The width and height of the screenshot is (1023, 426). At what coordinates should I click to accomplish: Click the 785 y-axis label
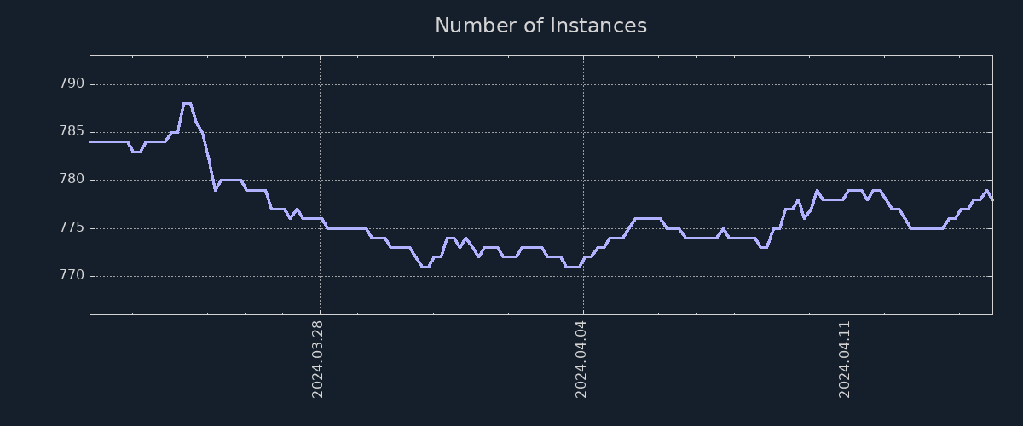[x=71, y=132]
